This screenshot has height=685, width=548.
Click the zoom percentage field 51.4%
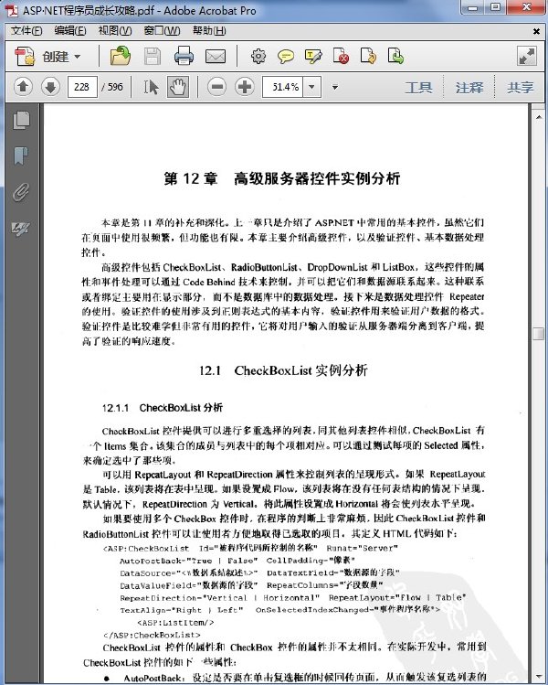point(283,87)
